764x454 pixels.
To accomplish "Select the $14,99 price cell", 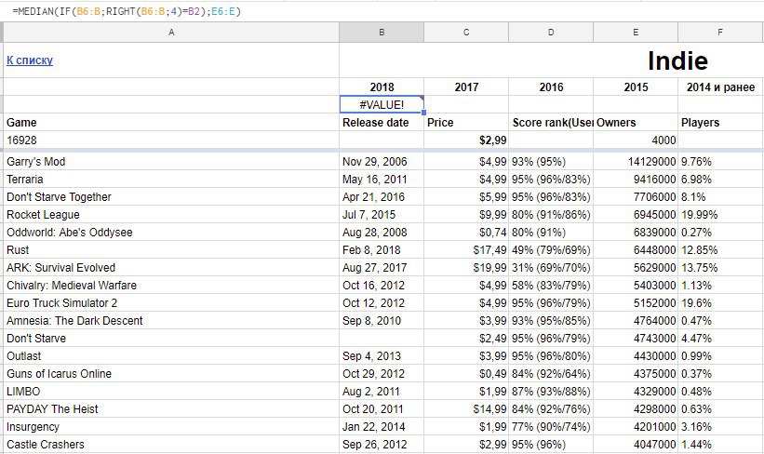I will click(466, 408).
